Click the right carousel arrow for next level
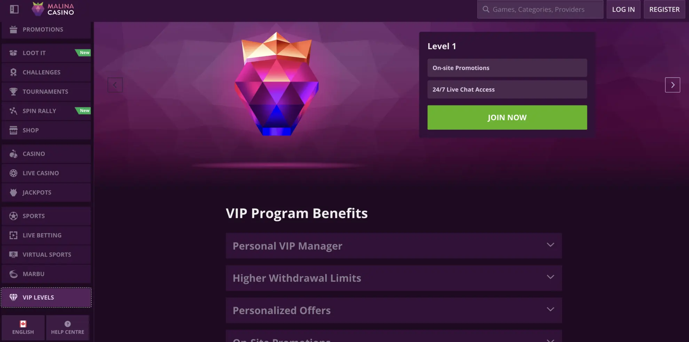 [673, 85]
